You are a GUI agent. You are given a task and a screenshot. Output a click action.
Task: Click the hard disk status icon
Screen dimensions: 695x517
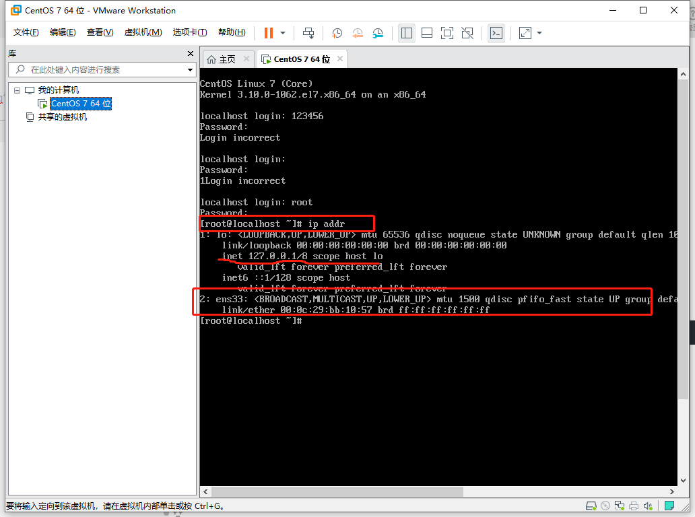[591, 506]
